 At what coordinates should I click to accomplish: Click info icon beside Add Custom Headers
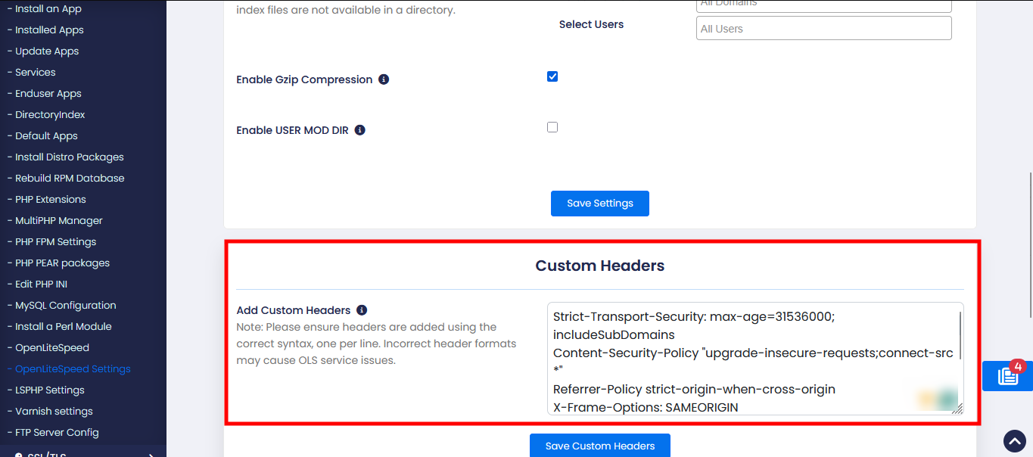point(362,310)
